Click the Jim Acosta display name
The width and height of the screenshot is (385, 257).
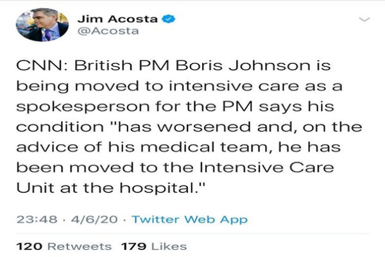[x=117, y=19]
